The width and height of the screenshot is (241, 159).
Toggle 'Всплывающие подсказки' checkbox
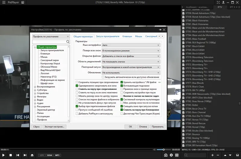coord(122,86)
